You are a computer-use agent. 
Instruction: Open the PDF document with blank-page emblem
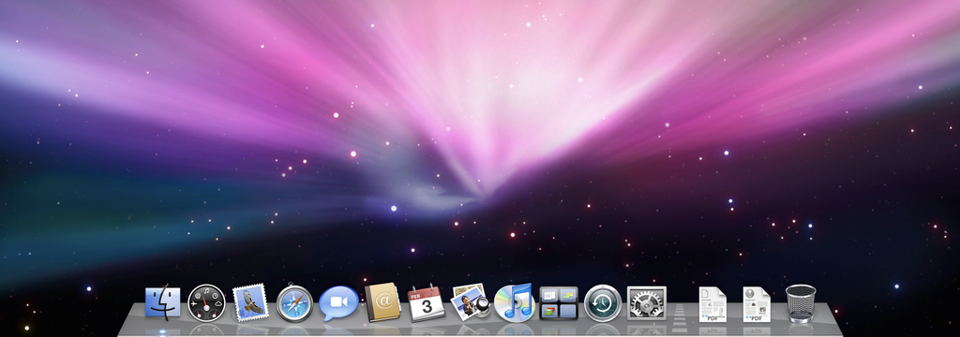(x=712, y=304)
